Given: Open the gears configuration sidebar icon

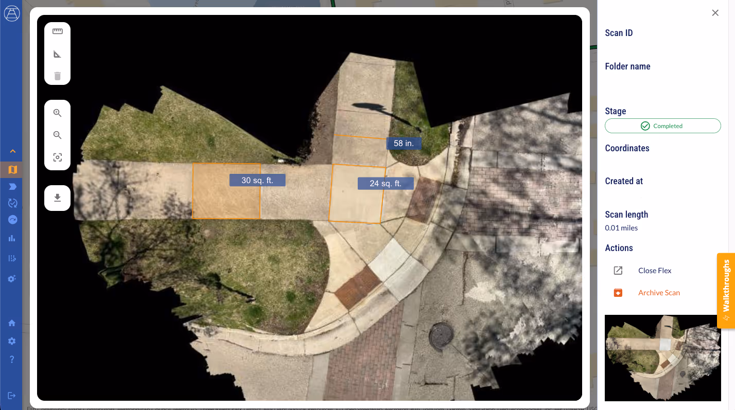Looking at the screenshot, I should click(x=12, y=278).
